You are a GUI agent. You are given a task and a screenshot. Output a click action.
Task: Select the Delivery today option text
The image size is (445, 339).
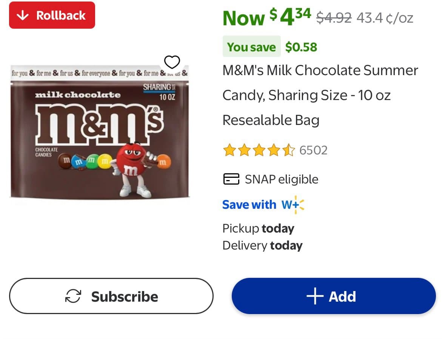(x=262, y=245)
